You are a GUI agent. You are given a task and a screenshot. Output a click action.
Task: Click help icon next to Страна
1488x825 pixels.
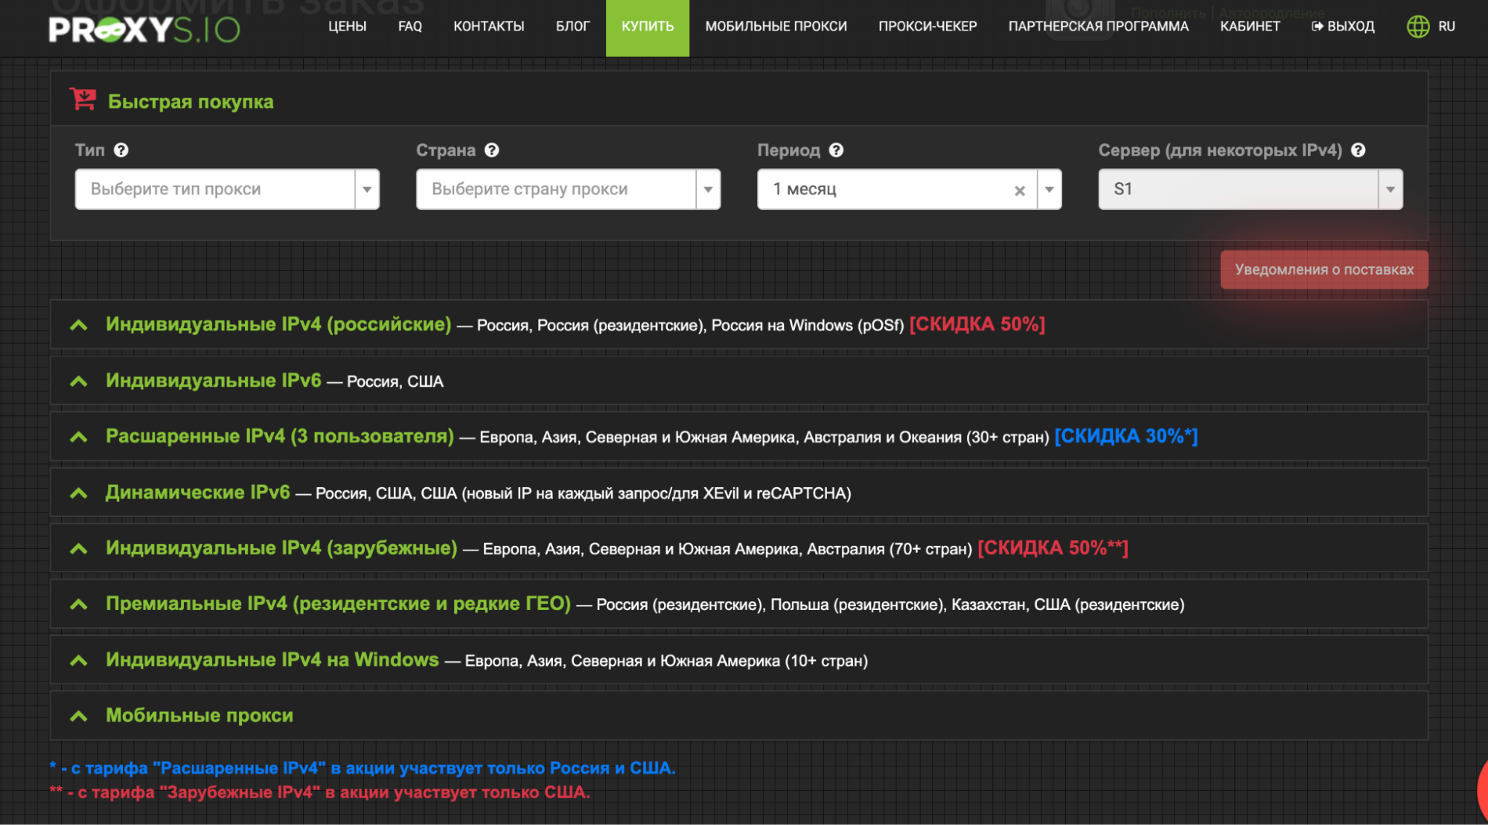tap(491, 150)
